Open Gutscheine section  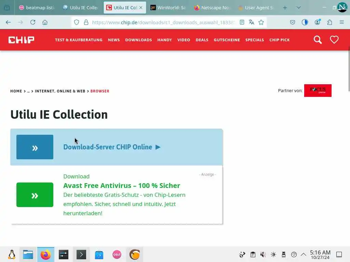coord(227,40)
